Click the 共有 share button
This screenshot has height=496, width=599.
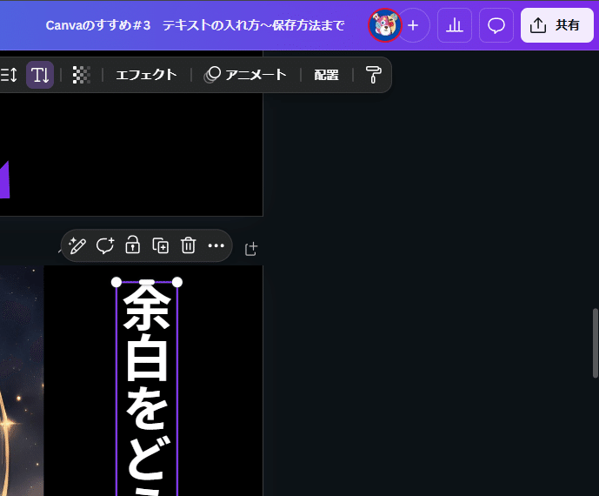(557, 25)
